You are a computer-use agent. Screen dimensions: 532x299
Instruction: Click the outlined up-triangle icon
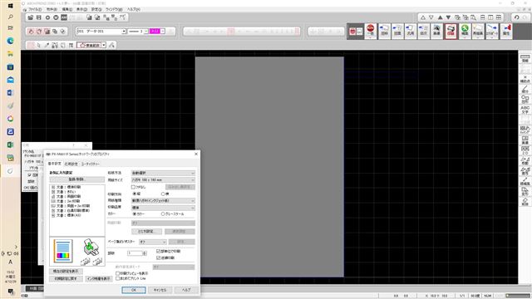423,17
